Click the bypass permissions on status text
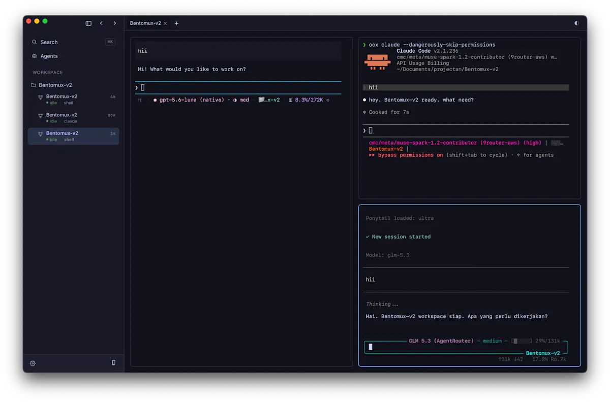 click(x=411, y=155)
